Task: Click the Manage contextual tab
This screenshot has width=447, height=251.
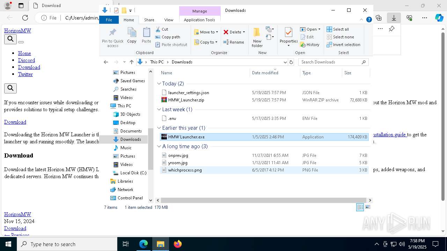Action: tap(200, 11)
